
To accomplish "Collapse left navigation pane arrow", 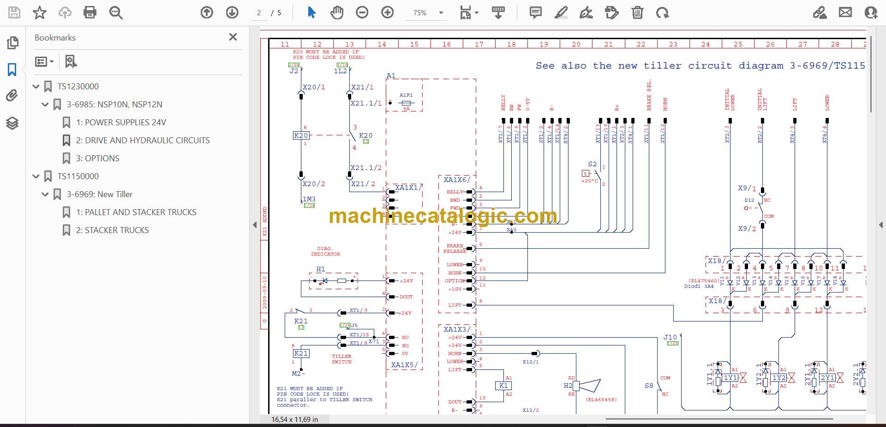I will pyautogui.click(x=255, y=225).
